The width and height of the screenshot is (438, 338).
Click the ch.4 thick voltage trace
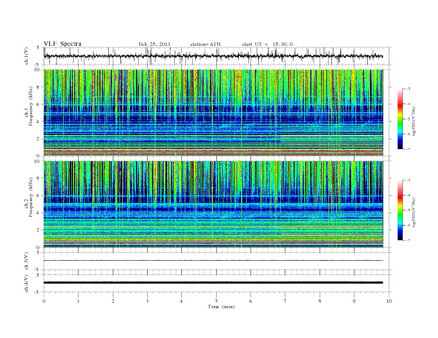click(x=213, y=283)
